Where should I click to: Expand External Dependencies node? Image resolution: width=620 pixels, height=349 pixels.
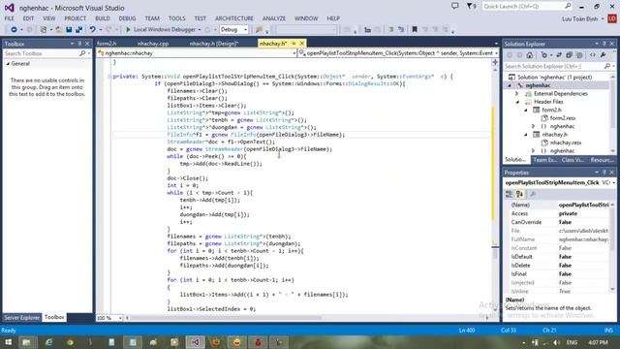click(x=516, y=94)
